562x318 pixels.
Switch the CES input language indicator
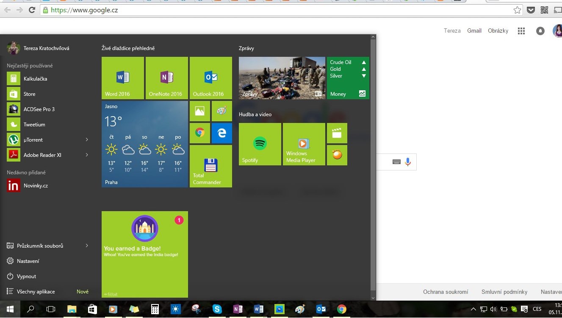(537, 309)
